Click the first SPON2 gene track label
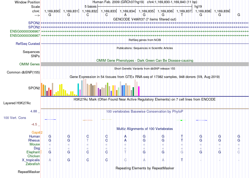The image size is (249, 178). point(34,23)
